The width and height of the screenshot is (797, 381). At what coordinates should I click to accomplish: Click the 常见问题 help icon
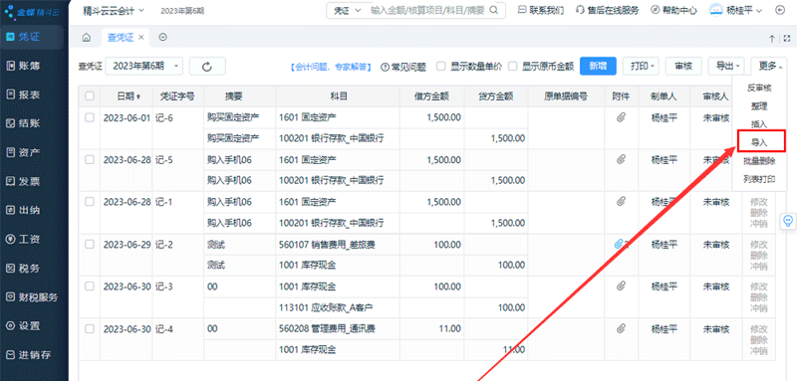click(384, 67)
